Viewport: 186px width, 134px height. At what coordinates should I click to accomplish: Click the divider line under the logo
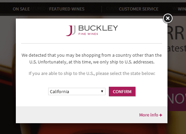(x=92, y=43)
